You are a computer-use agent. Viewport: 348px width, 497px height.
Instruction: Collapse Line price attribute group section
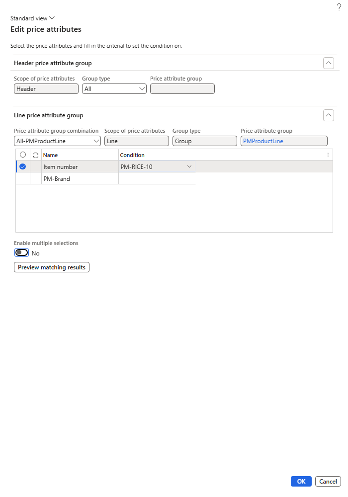[328, 115]
